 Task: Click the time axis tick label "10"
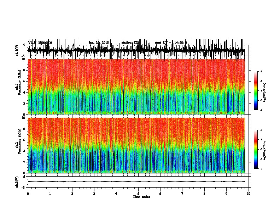[x=249, y=194]
